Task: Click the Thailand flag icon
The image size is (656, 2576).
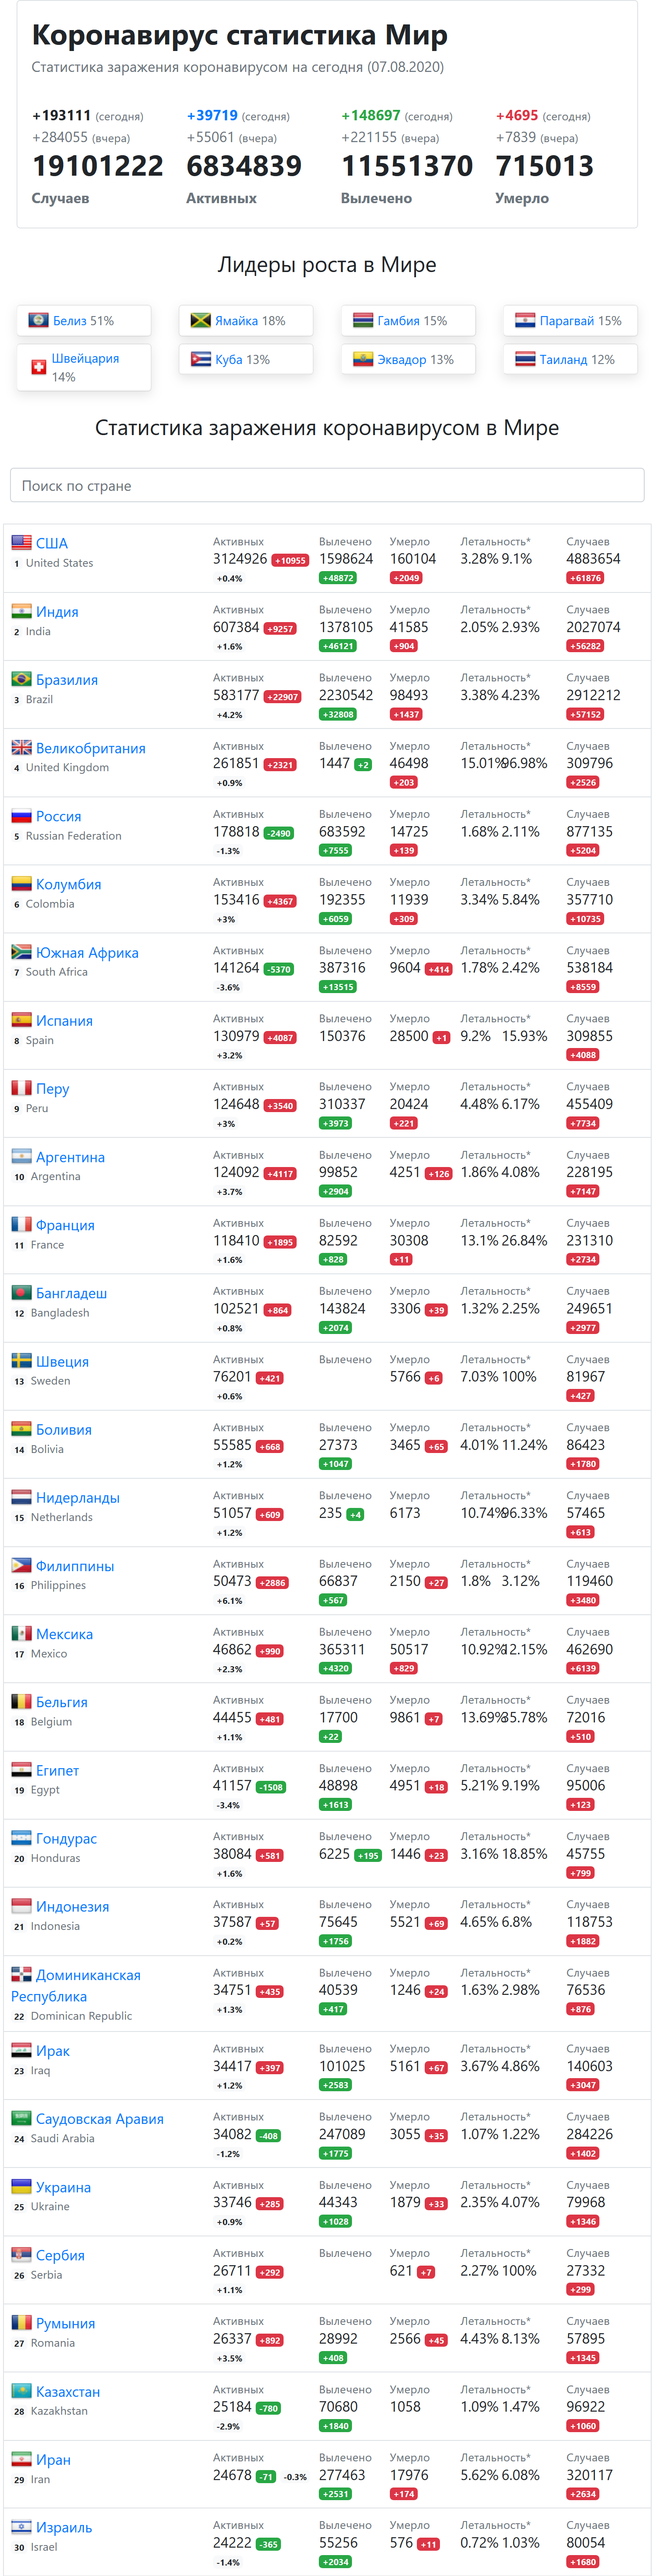Action: pos(525,358)
